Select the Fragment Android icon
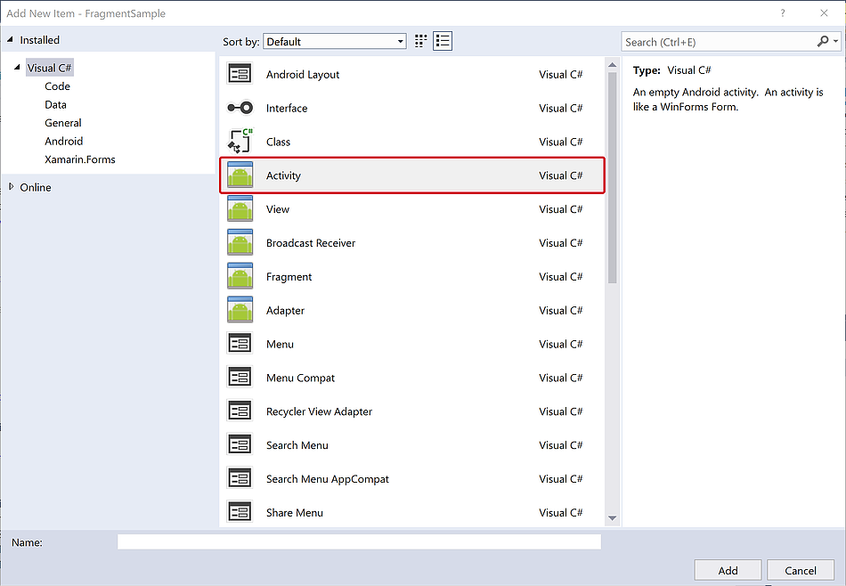The image size is (846, 586). click(240, 277)
